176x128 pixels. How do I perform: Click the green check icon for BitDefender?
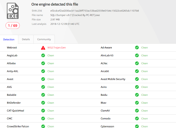point(43,103)
